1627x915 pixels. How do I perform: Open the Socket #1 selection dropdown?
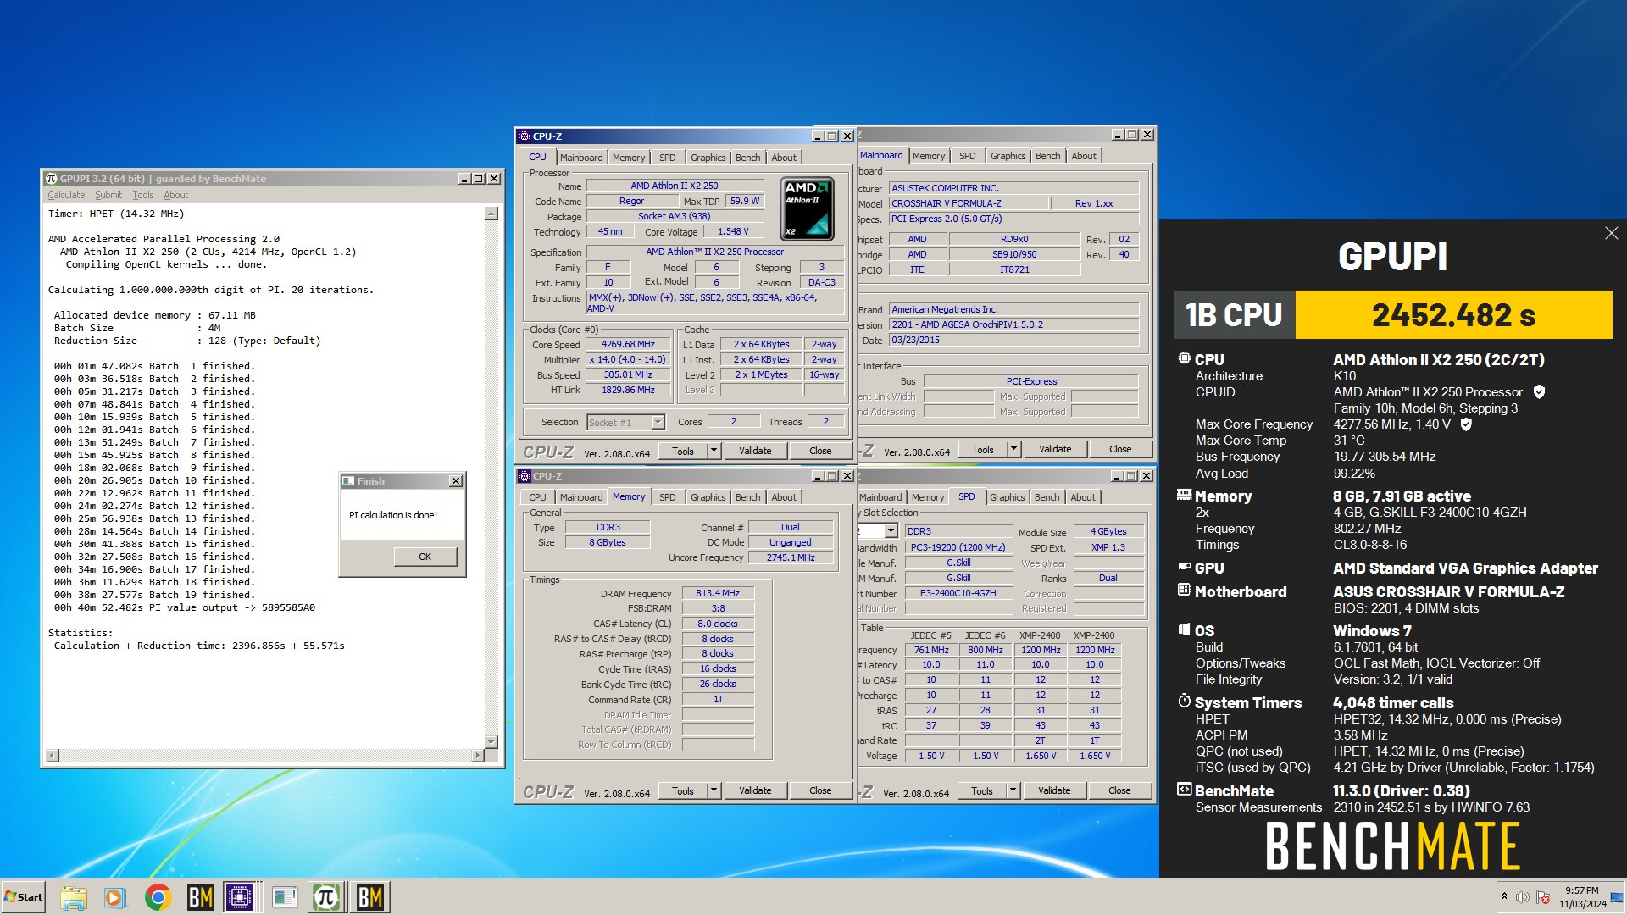click(658, 422)
